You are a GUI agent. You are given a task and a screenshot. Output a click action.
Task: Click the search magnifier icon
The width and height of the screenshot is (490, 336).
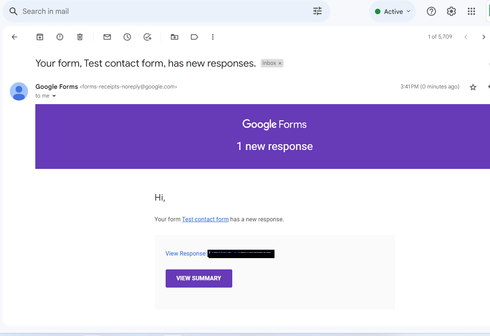[13, 11]
